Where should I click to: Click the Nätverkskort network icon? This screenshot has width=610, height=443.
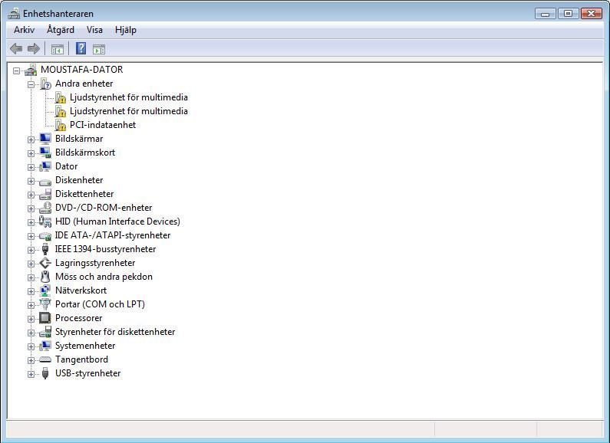pyautogui.click(x=45, y=290)
